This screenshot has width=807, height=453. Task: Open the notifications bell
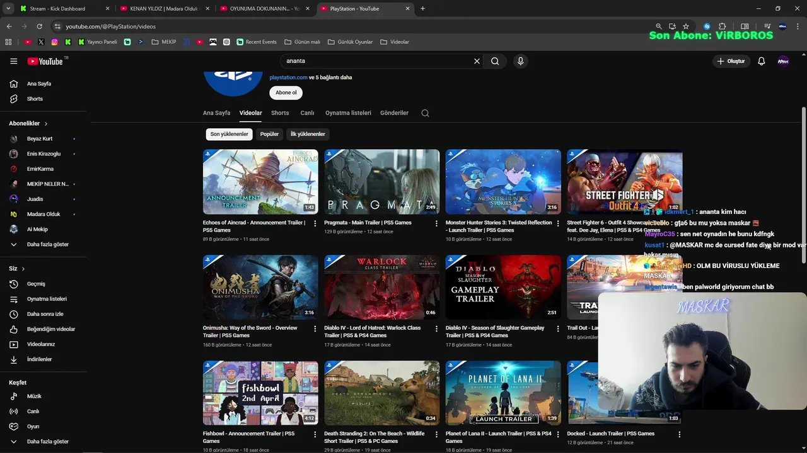pyautogui.click(x=761, y=61)
